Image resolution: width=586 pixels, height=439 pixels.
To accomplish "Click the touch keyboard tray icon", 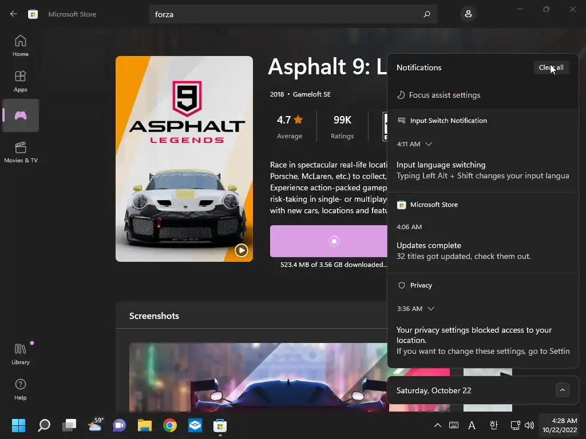I will pos(454,425).
